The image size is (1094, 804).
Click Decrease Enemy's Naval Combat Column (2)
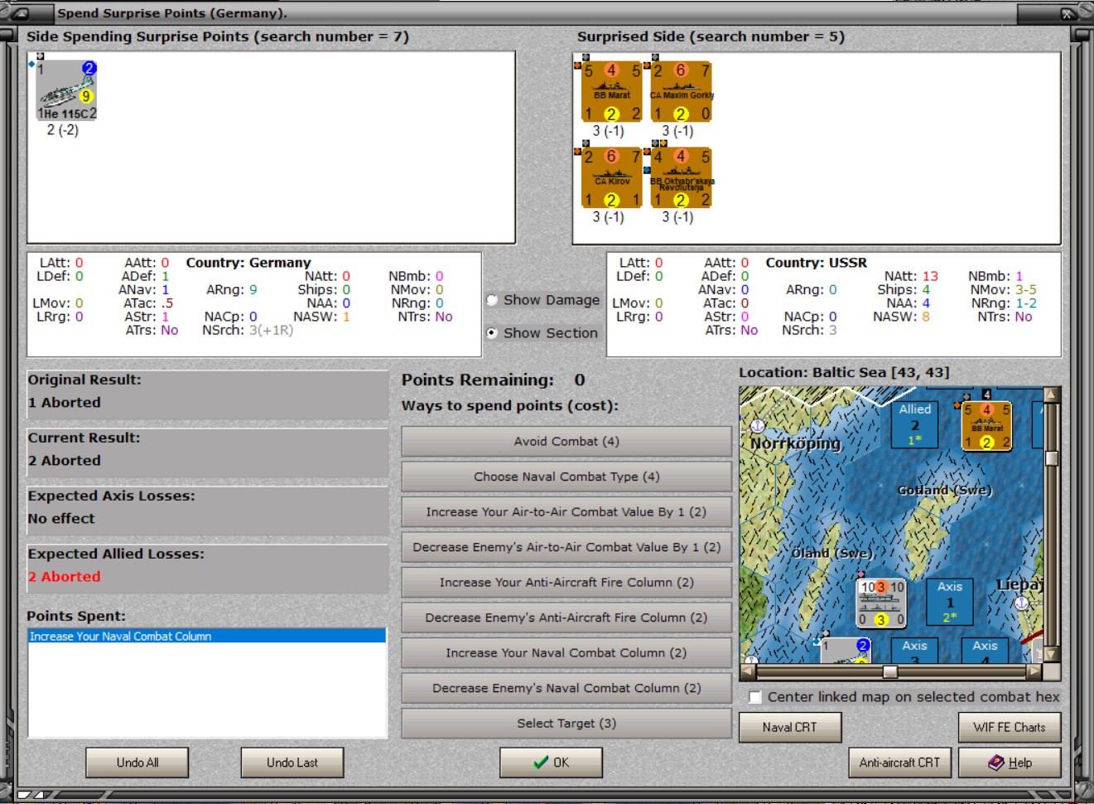(566, 688)
